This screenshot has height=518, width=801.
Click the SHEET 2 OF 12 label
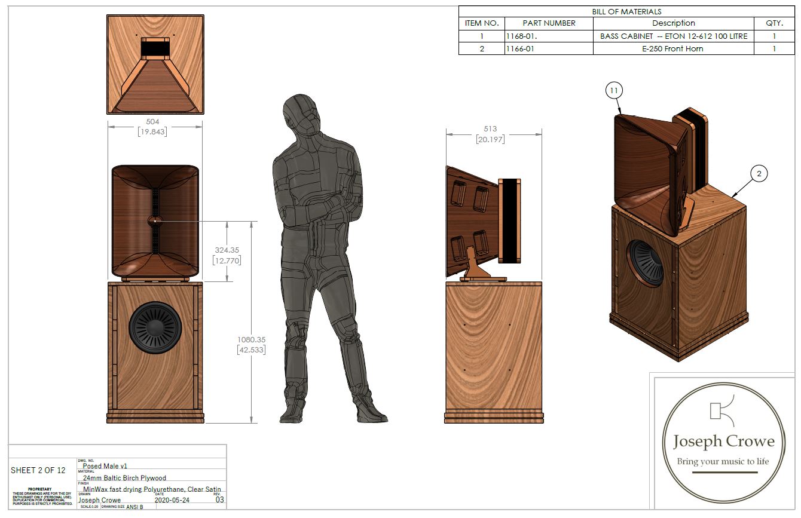coord(38,470)
